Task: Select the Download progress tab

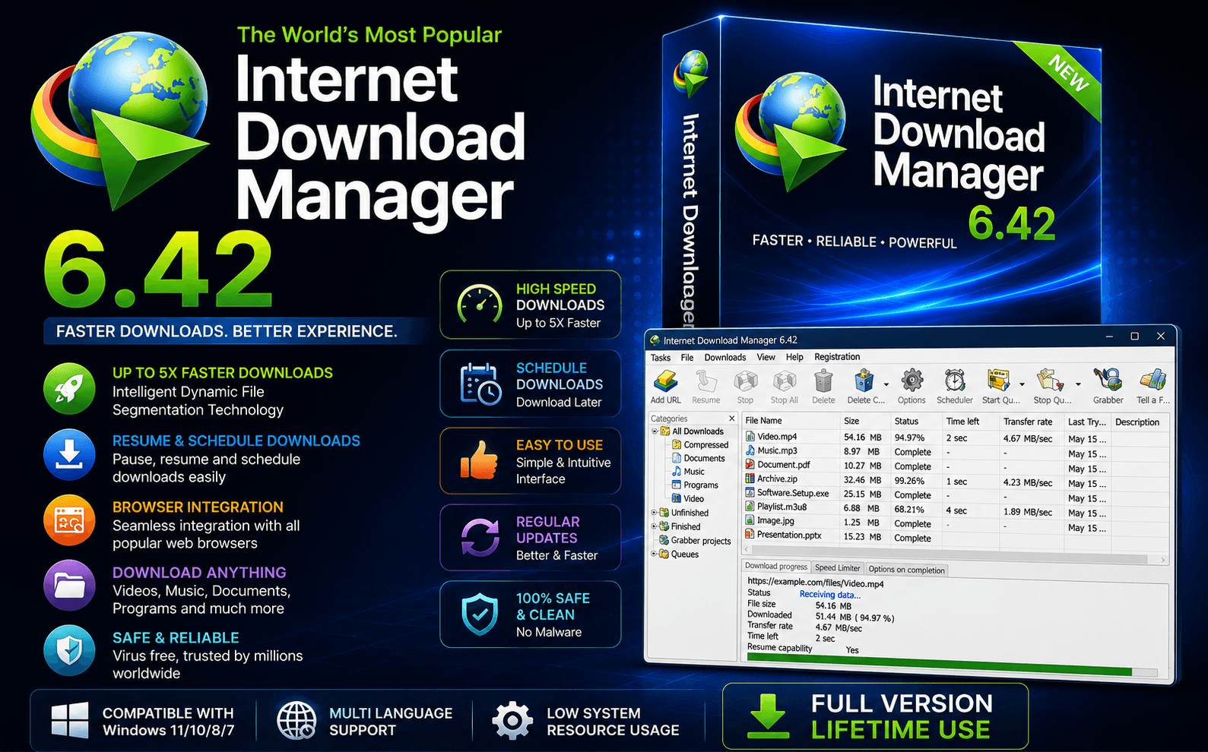Action: pyautogui.click(x=776, y=567)
